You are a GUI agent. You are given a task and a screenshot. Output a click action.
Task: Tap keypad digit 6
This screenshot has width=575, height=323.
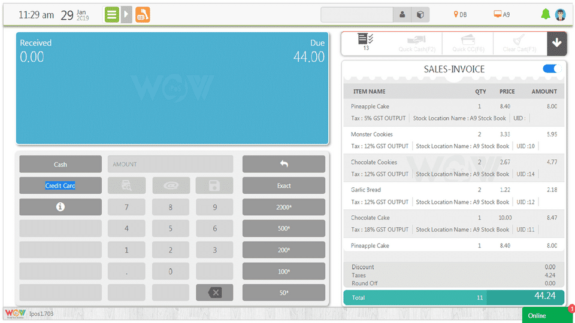tap(214, 228)
